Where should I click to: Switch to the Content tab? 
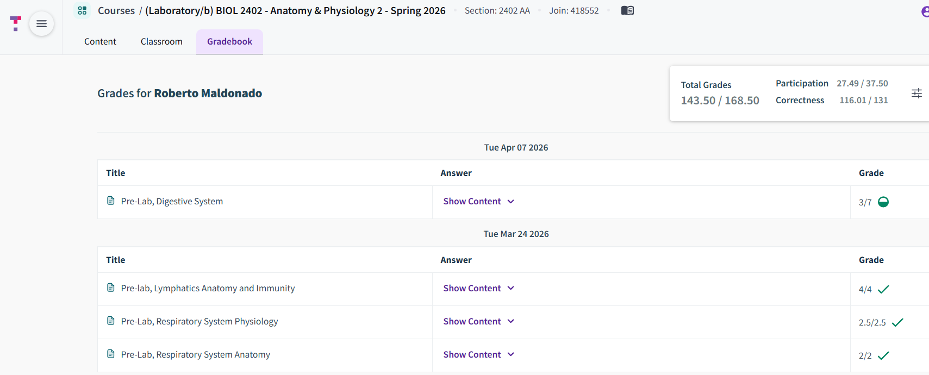[x=100, y=41]
